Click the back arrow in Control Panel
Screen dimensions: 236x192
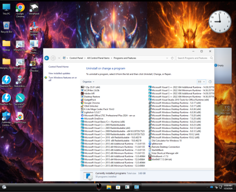point(47,58)
